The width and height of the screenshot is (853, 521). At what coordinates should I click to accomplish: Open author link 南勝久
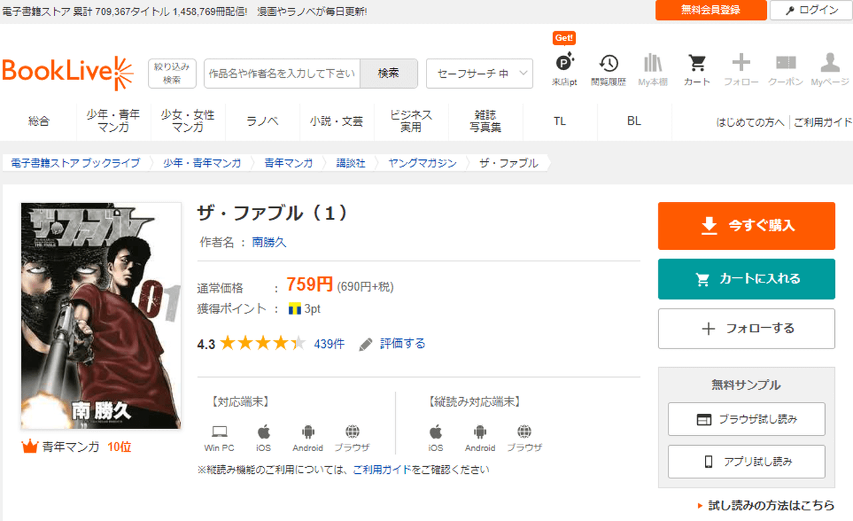(269, 243)
